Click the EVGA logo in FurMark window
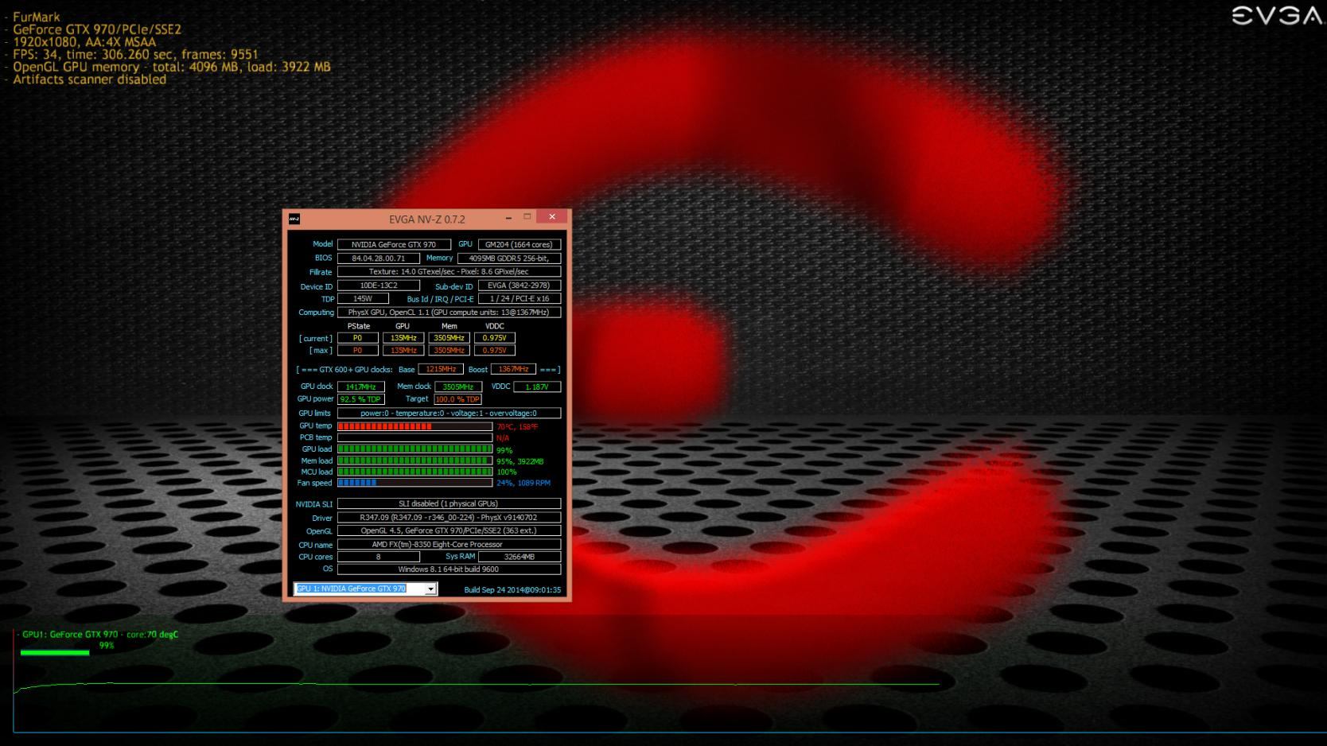Image resolution: width=1327 pixels, height=746 pixels. pos(1276,16)
